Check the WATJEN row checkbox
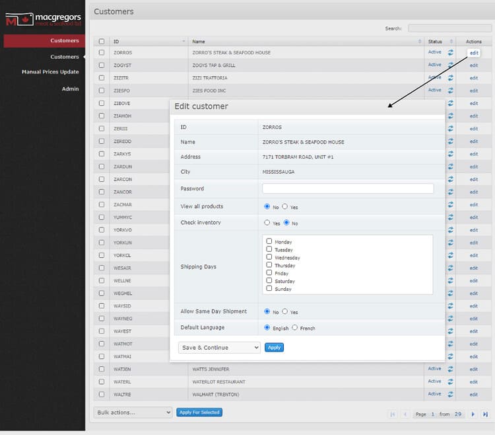This screenshot has height=435, width=495. (102, 369)
